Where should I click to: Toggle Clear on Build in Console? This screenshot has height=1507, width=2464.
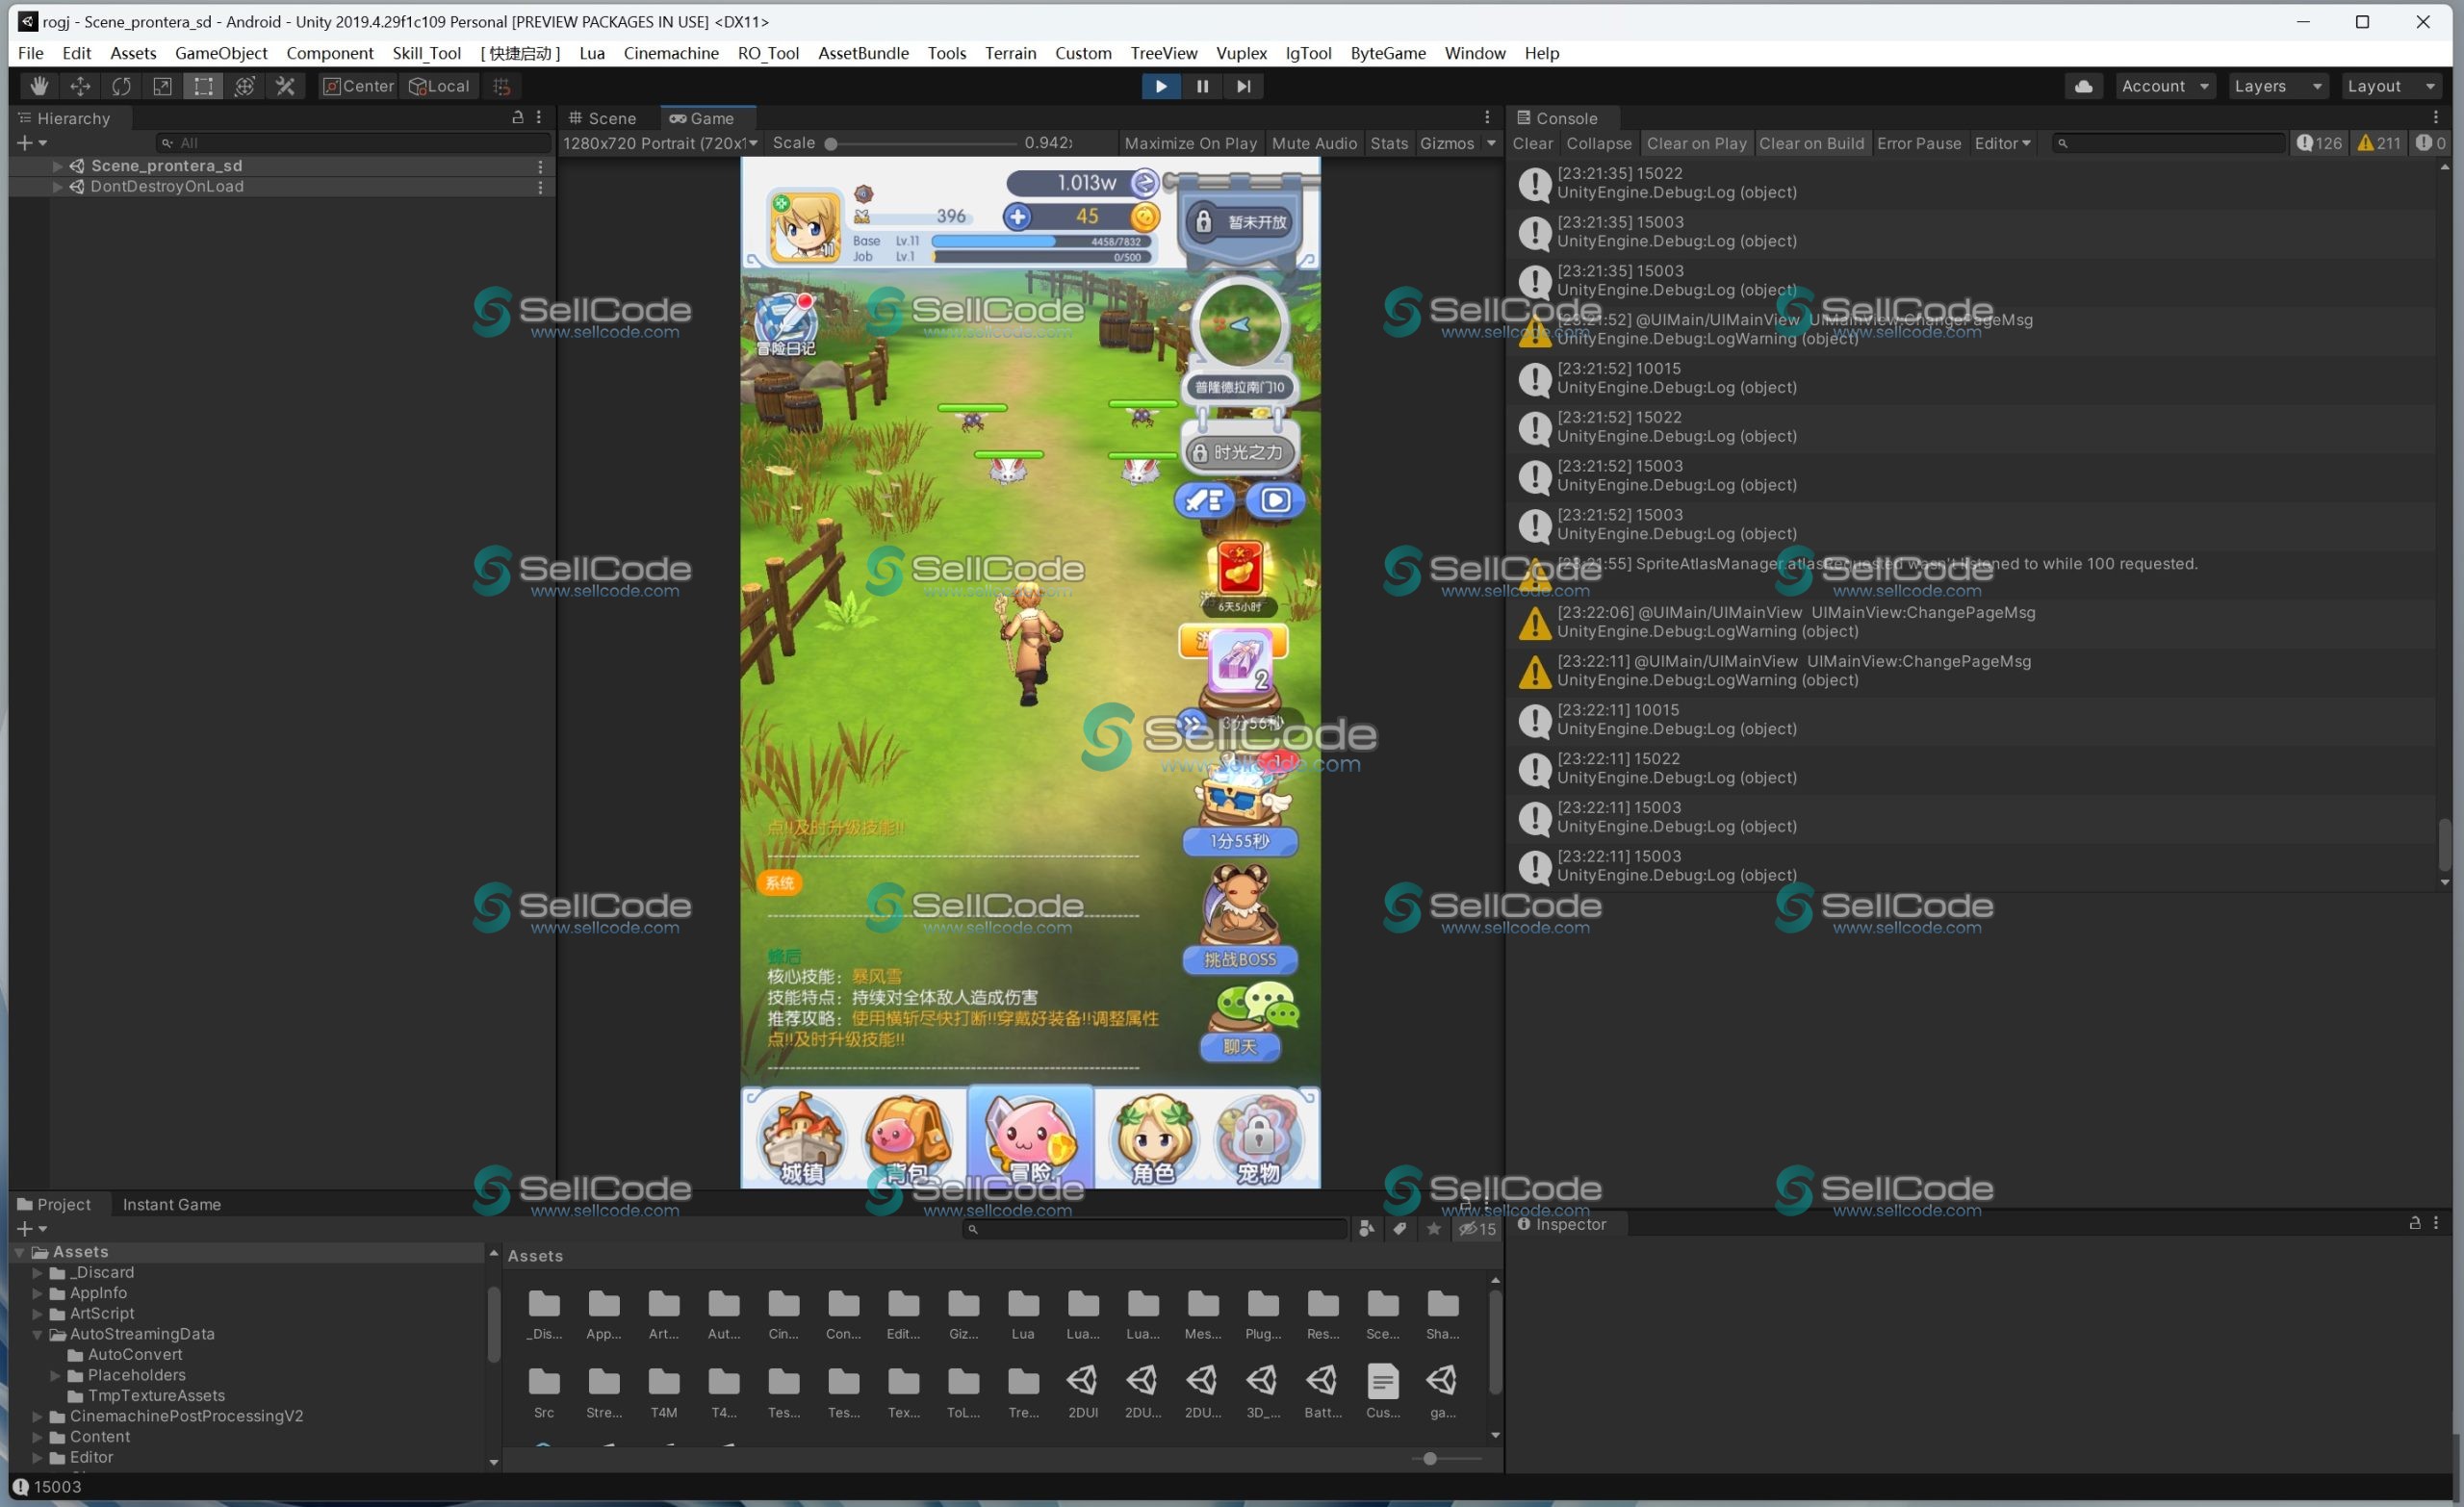[1811, 143]
